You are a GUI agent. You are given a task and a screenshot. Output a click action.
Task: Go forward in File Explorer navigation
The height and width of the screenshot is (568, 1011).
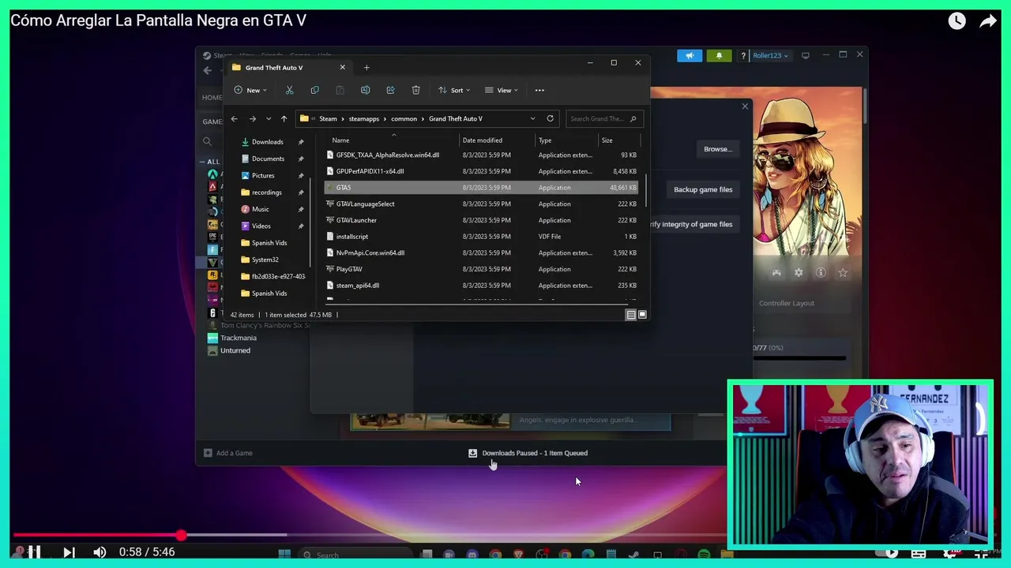(x=252, y=118)
